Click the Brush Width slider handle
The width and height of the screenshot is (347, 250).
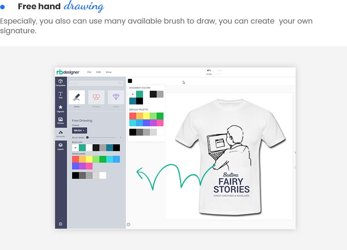coord(87,137)
